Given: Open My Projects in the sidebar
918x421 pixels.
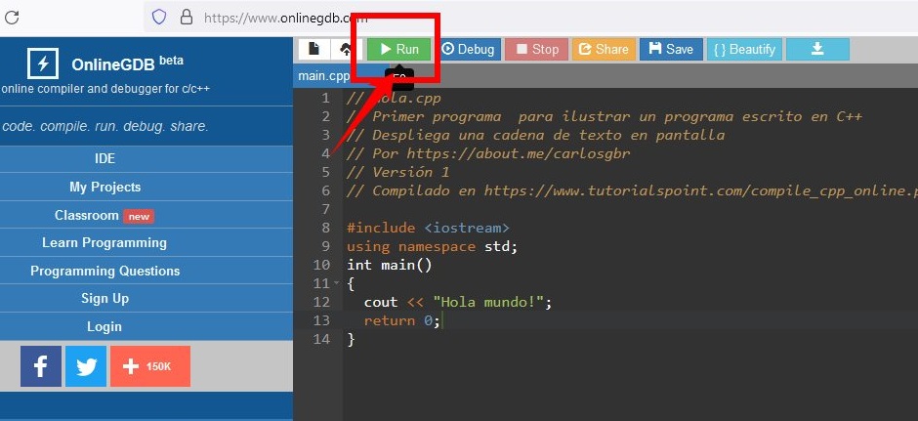Looking at the screenshot, I should 104,187.
